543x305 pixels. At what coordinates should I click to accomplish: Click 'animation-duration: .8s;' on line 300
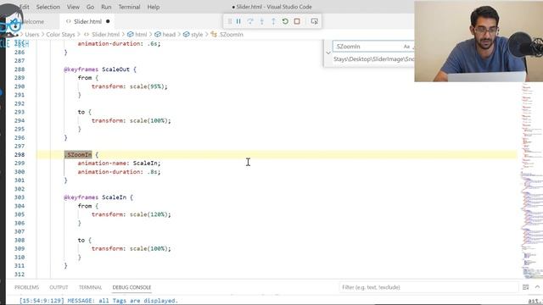coord(119,172)
